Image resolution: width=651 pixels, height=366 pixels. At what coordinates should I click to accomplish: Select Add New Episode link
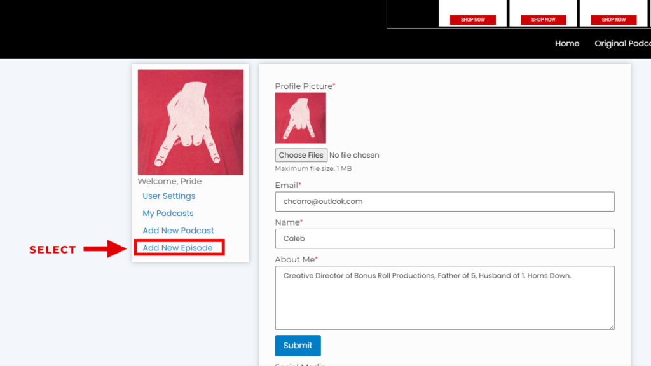pyautogui.click(x=177, y=248)
